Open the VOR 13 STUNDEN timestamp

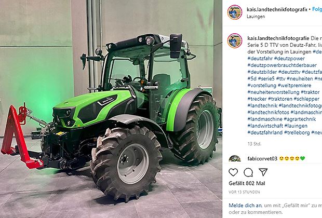[244, 192]
